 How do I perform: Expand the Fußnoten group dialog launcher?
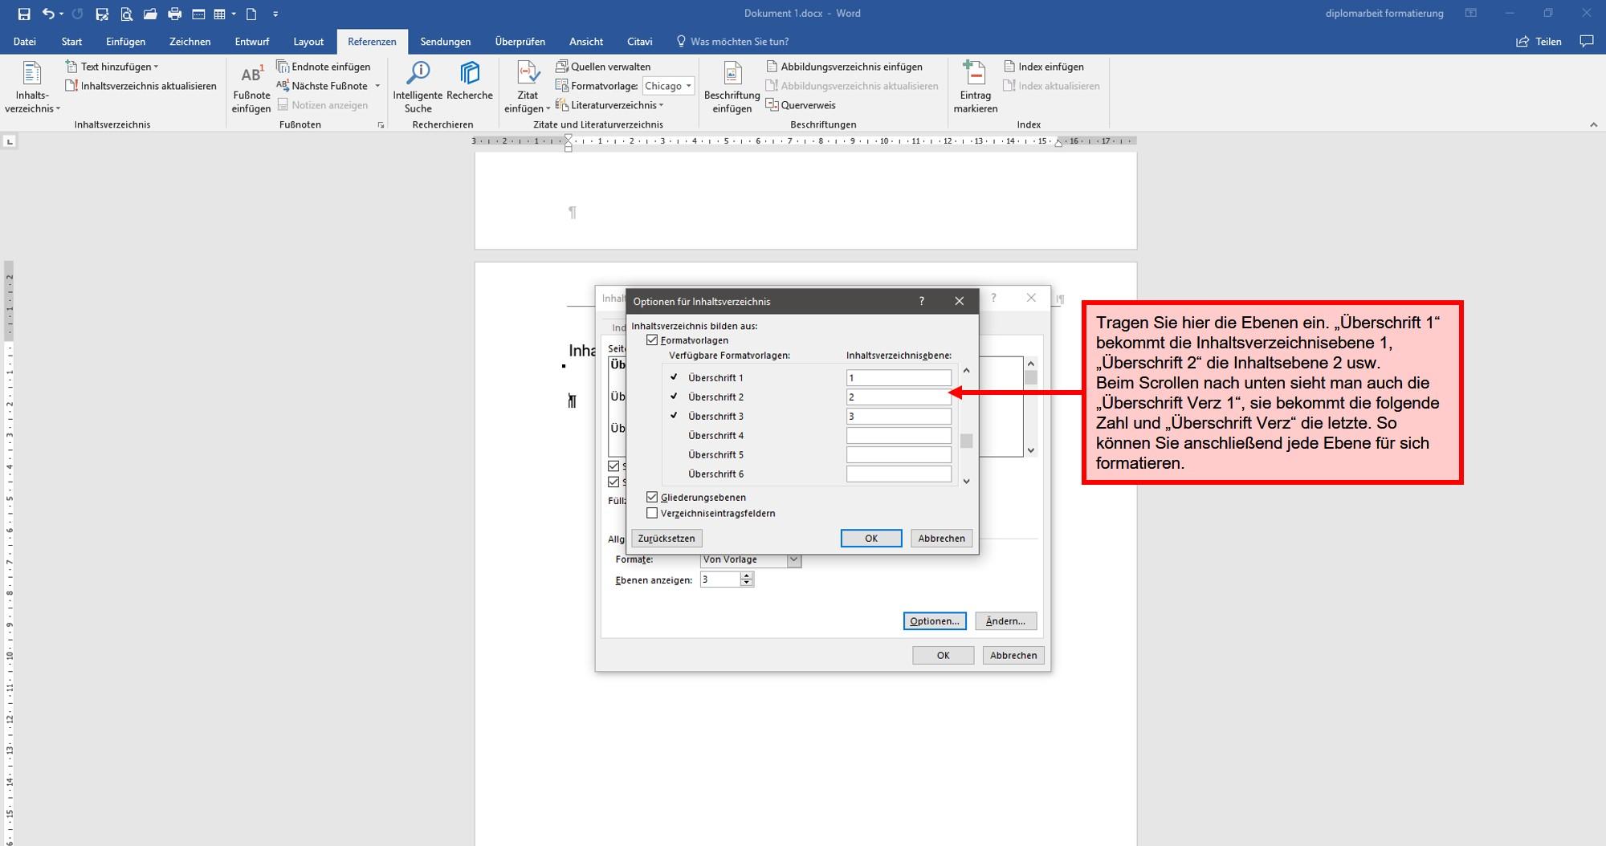(x=381, y=125)
